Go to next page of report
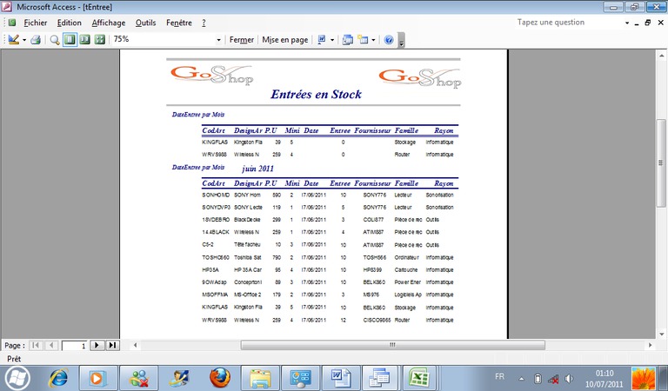 coord(97,346)
